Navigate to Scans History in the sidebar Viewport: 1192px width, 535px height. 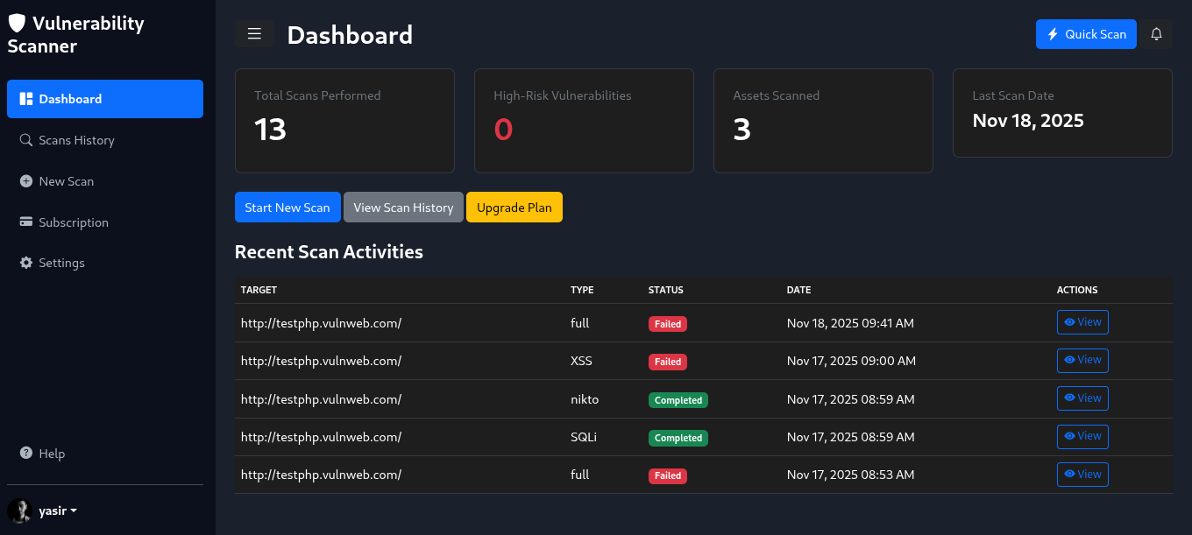point(76,140)
